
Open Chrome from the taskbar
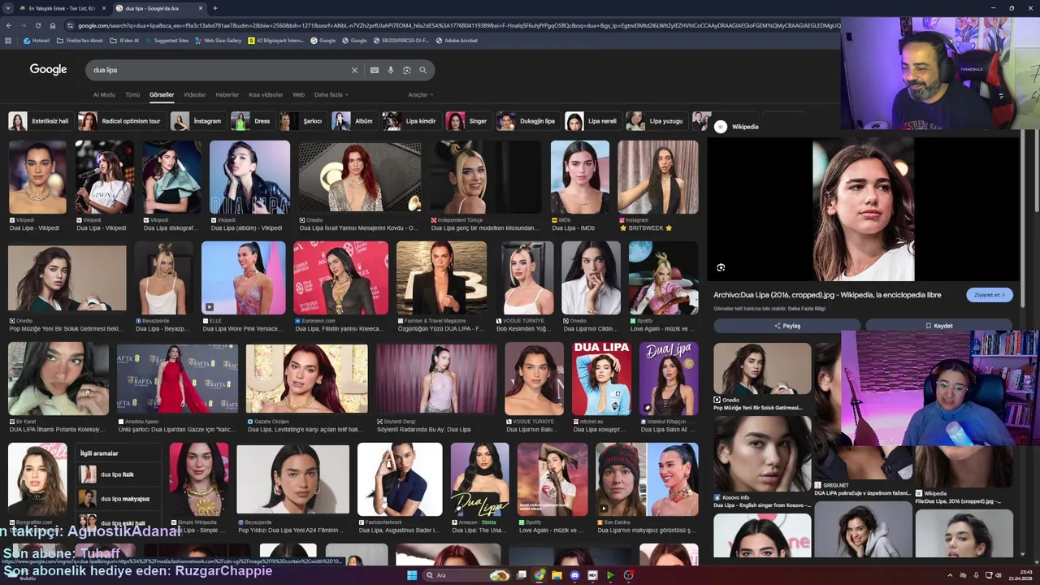[539, 575]
